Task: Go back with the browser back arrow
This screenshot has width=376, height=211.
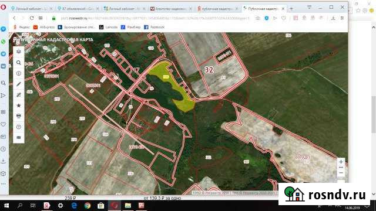Action: 14,18
